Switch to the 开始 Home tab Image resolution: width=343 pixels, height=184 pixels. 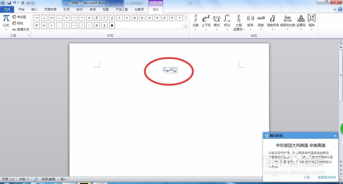[21, 9]
